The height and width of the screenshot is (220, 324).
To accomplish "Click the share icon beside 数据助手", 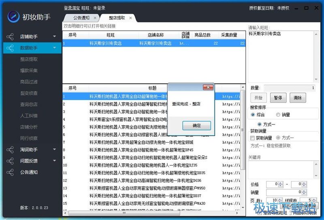I will pyautogui.click(x=10, y=48).
